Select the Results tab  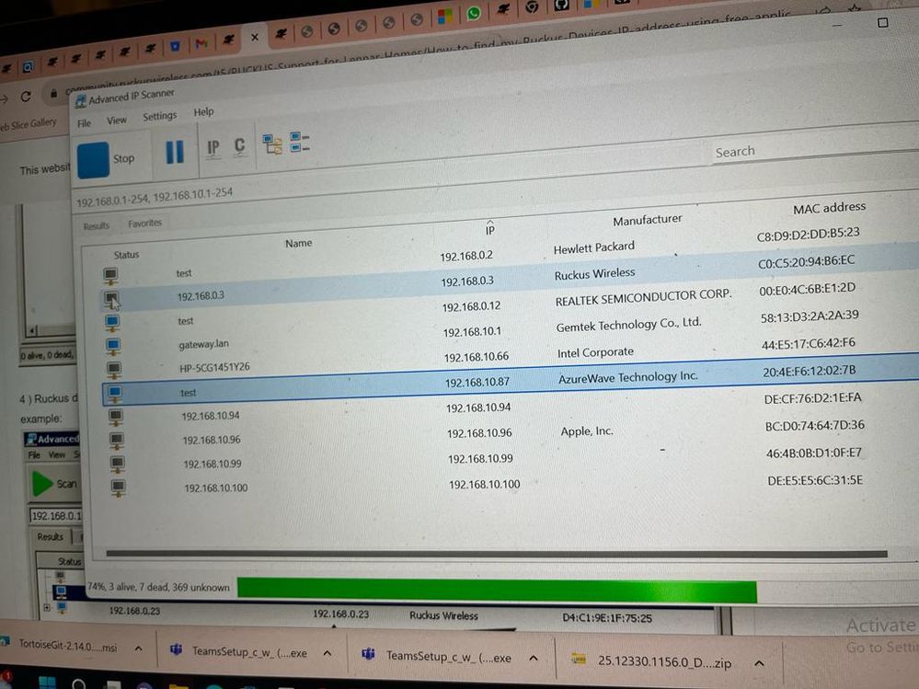click(x=97, y=225)
